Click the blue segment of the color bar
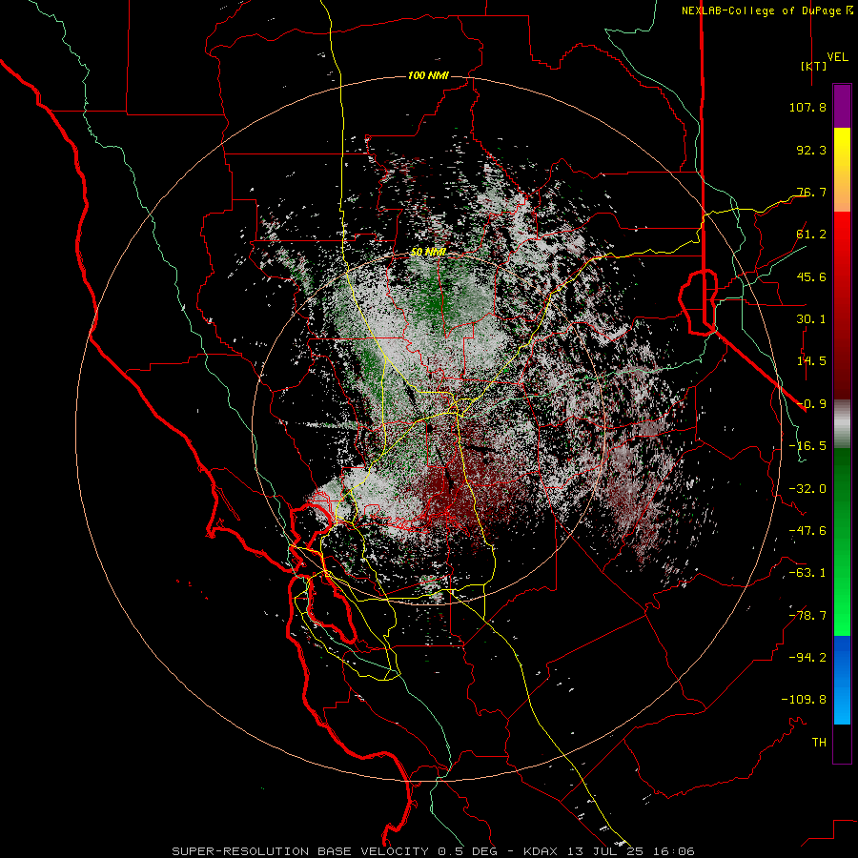Screen dimensions: 858x858 click(x=842, y=680)
